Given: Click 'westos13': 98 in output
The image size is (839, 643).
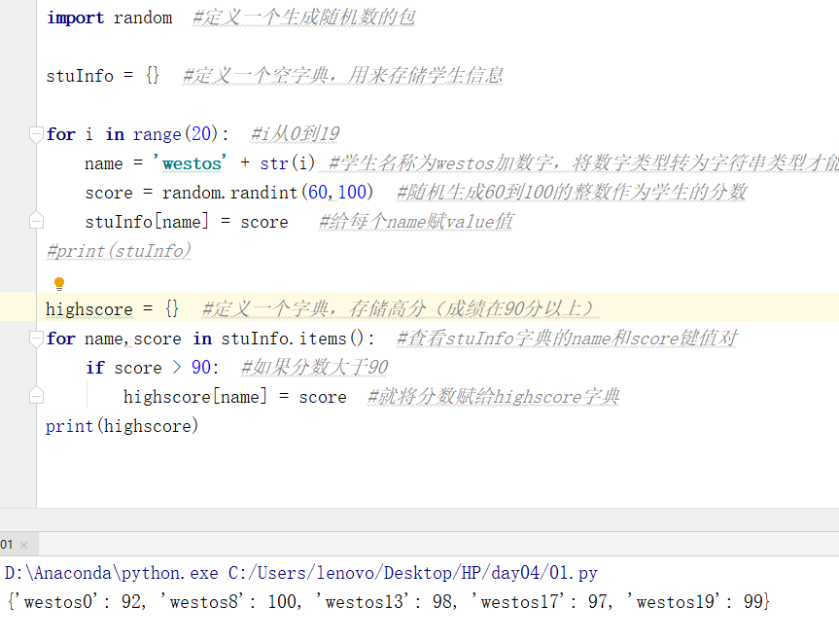Looking at the screenshot, I should click(386, 602).
